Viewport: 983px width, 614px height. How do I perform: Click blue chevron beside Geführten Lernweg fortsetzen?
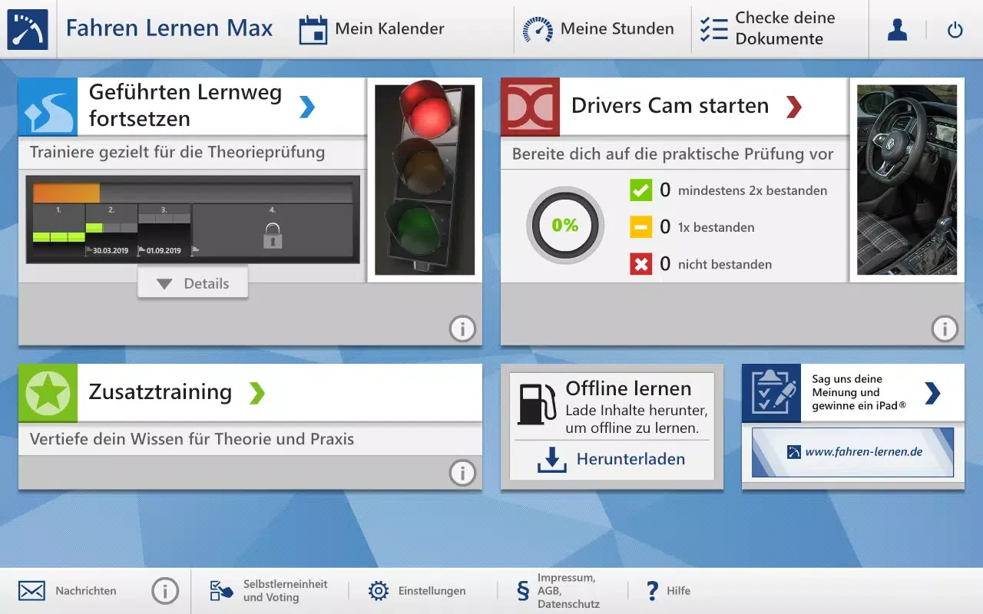(306, 106)
